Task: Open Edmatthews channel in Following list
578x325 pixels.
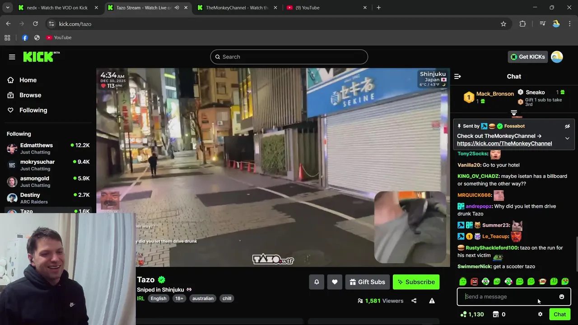Action: 48,149
